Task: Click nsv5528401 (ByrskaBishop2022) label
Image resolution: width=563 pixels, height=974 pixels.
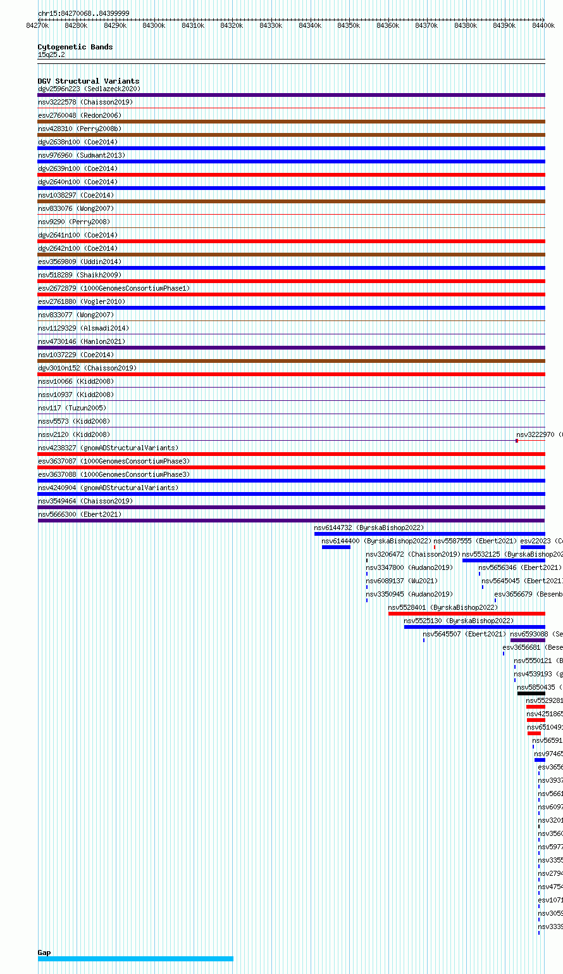Action: click(x=443, y=607)
